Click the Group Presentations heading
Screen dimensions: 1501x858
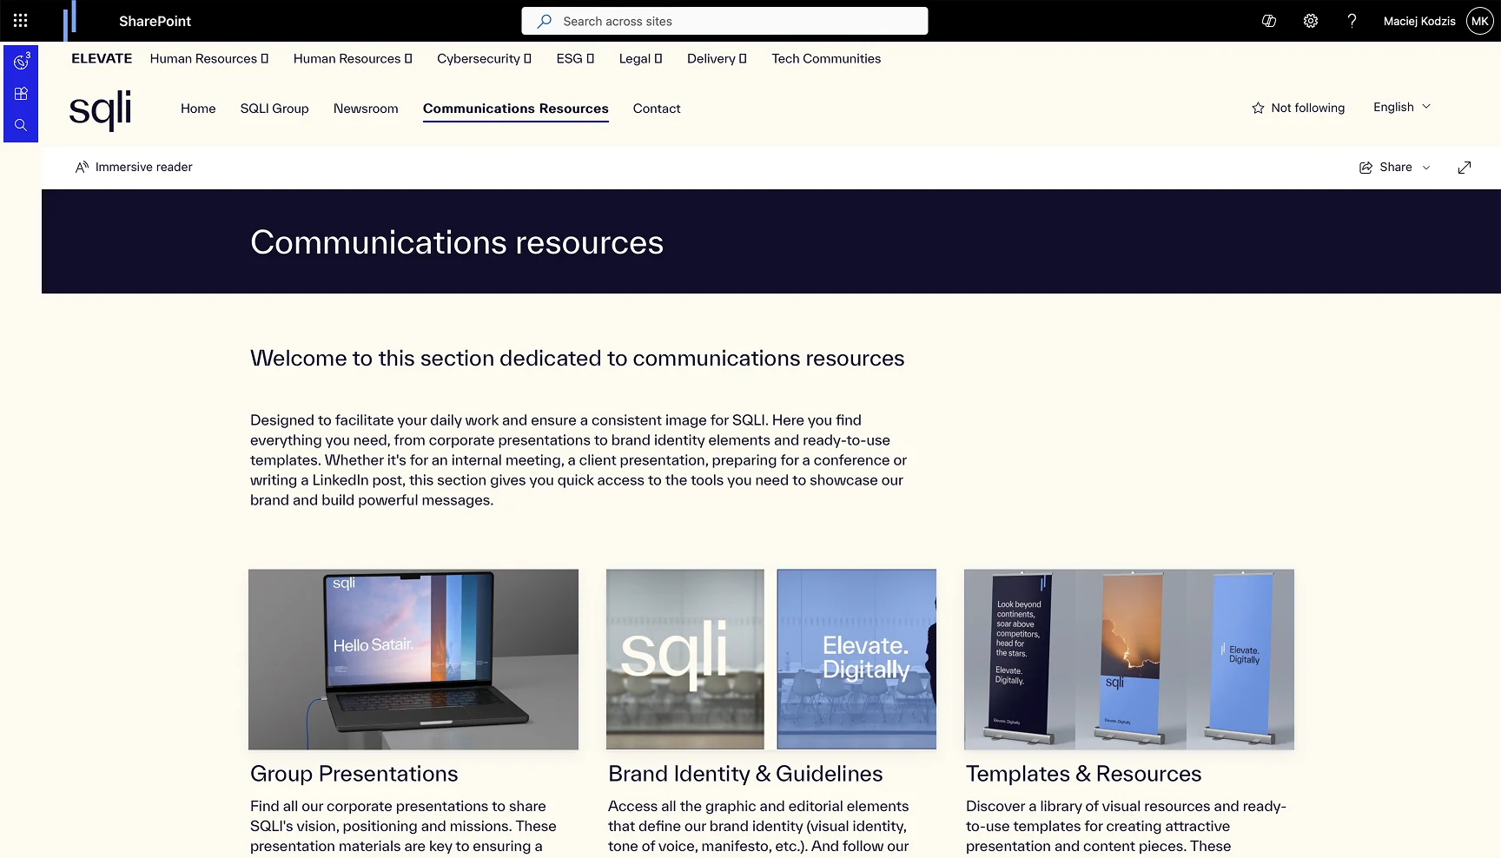pos(354,774)
